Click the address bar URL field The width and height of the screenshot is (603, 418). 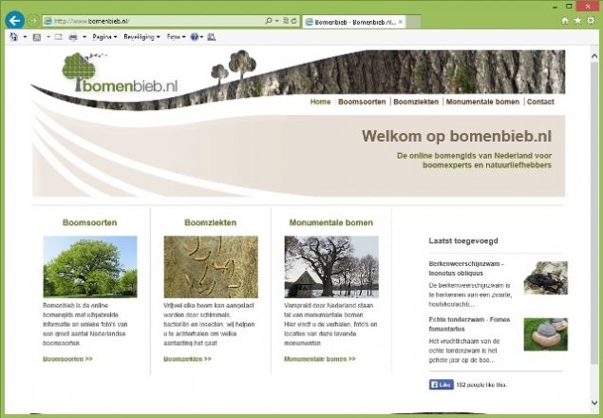point(152,20)
